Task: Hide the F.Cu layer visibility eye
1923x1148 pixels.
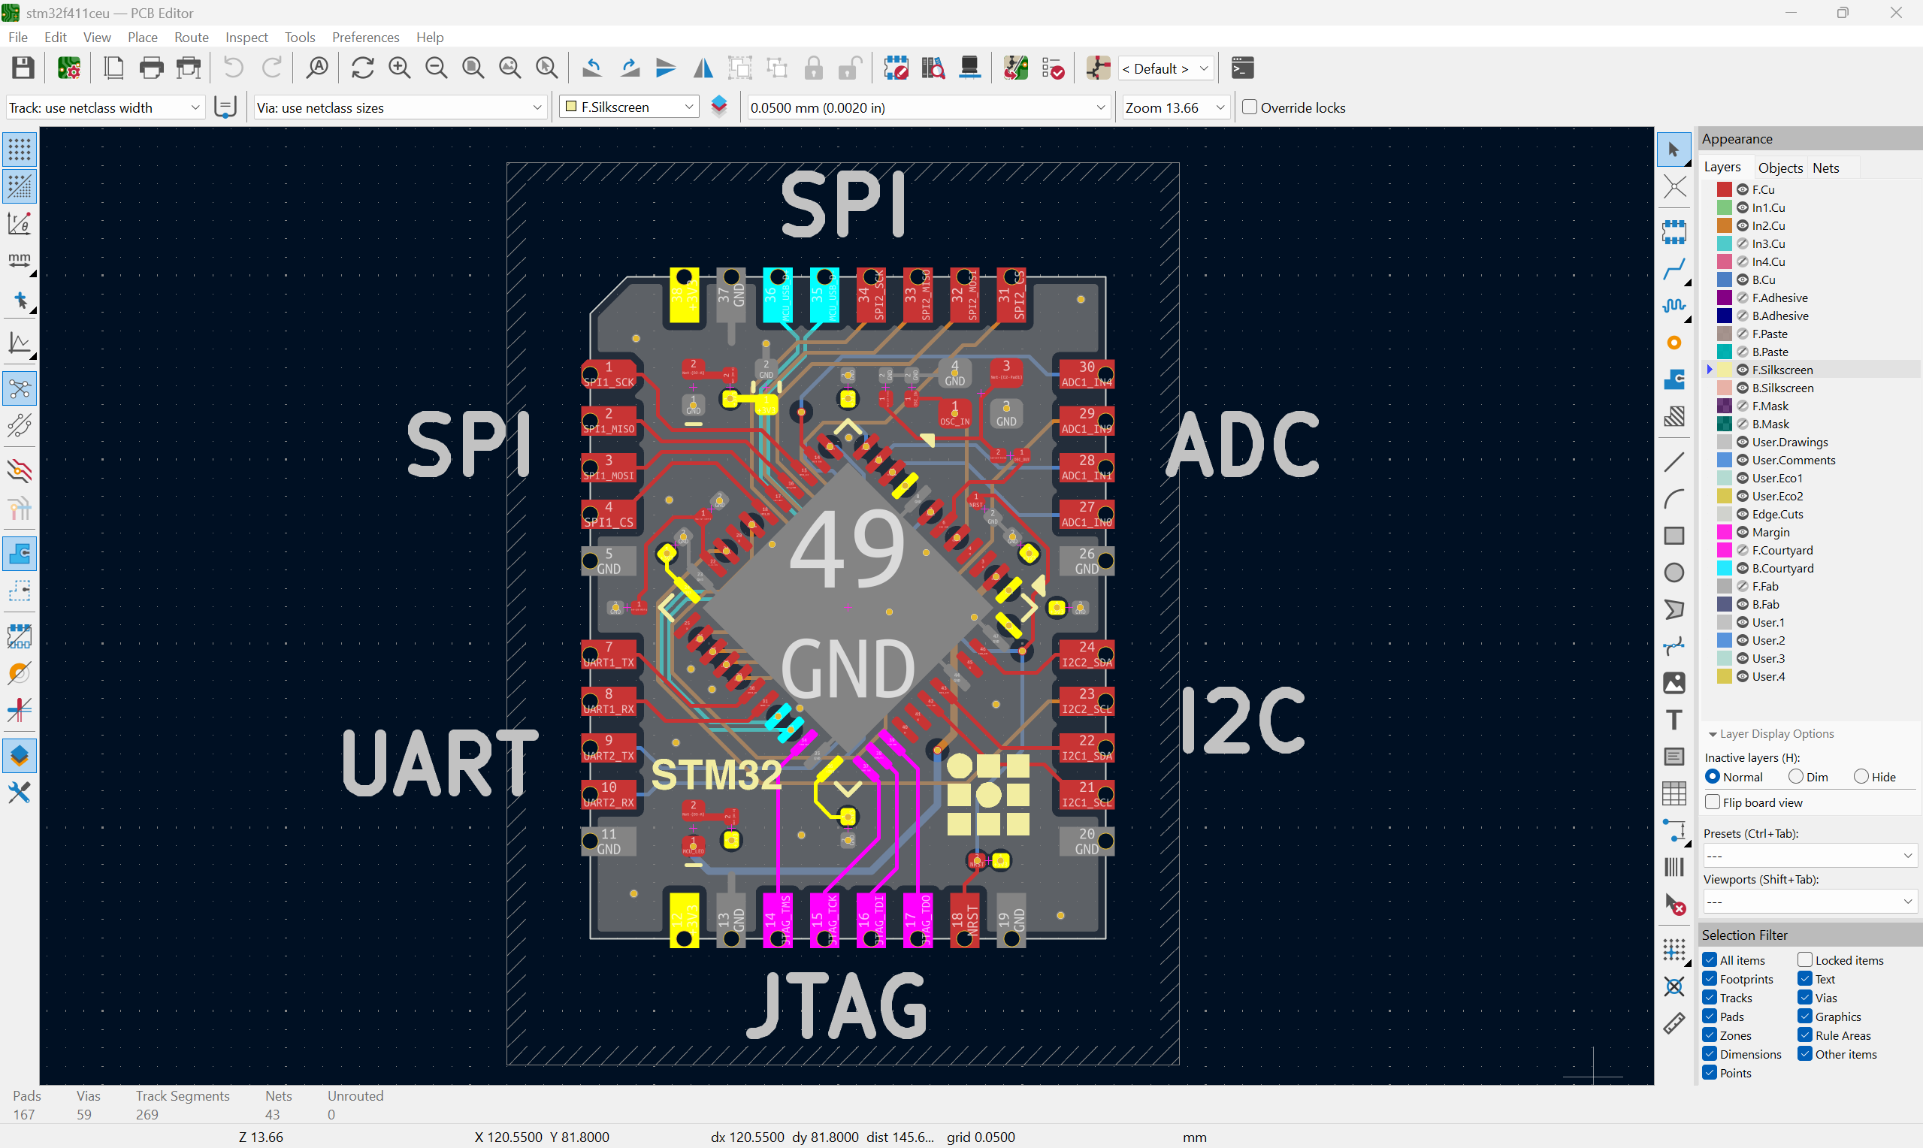Action: click(x=1743, y=189)
